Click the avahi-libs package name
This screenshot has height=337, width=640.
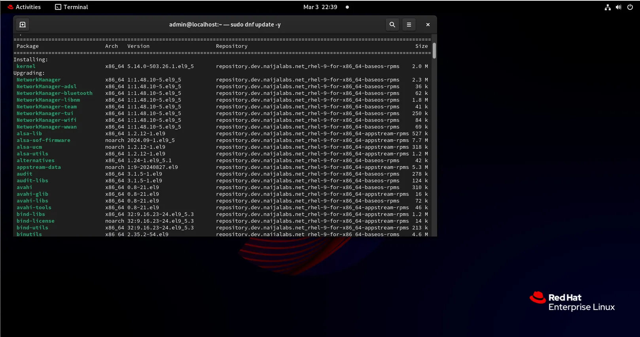(32, 201)
